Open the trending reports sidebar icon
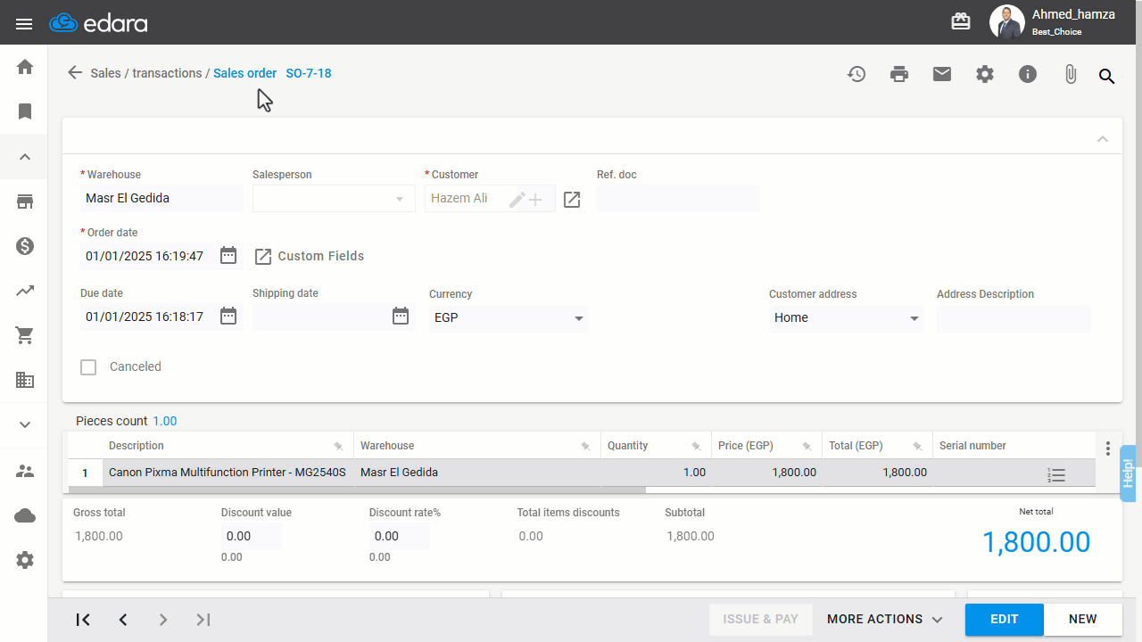This screenshot has width=1142, height=642. click(25, 290)
